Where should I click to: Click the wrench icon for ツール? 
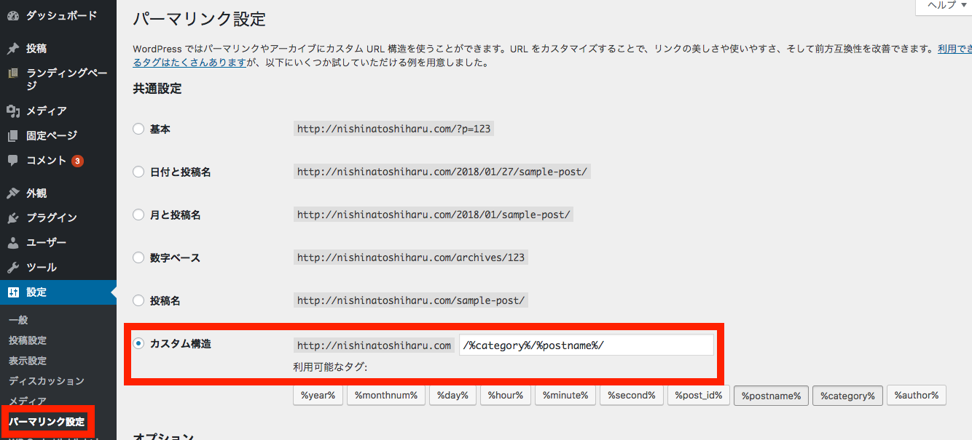coord(13,268)
